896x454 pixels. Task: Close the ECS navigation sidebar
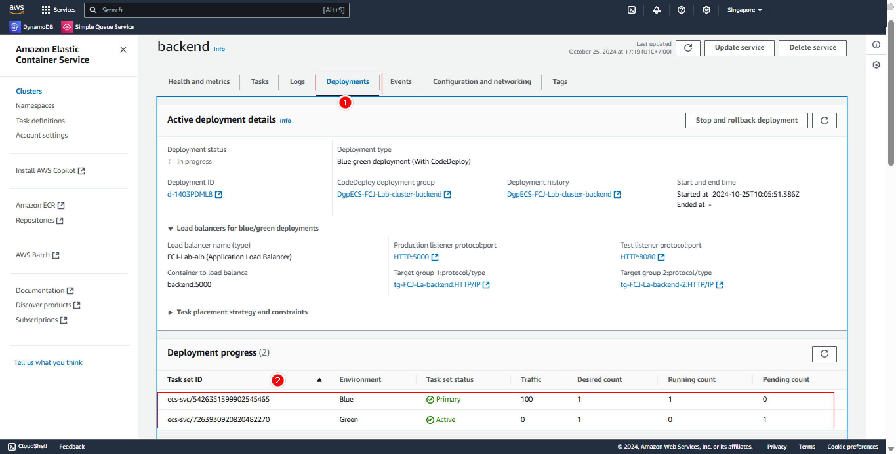pyautogui.click(x=123, y=50)
